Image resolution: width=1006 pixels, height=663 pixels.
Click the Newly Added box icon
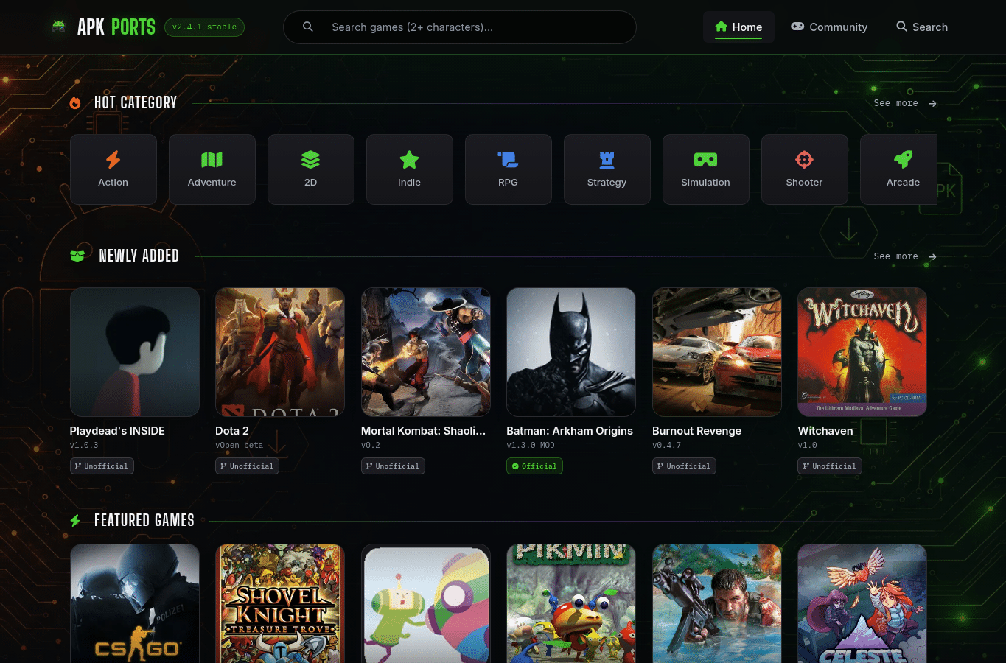coord(77,256)
